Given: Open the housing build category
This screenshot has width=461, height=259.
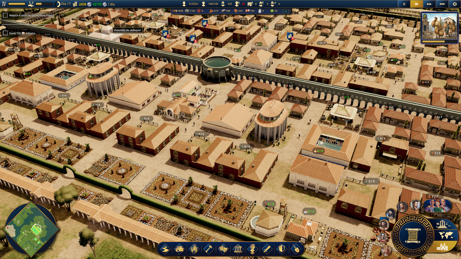Looking at the screenshot, I should coord(180,249).
